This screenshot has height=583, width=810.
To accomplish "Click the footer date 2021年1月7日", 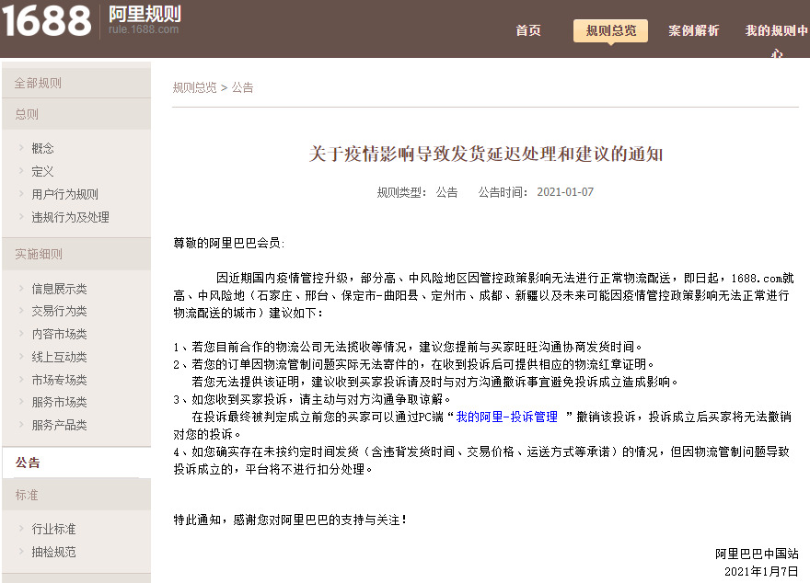I will point(761,572).
